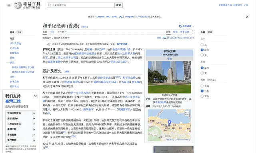Viewport: 256px width, 153px height.
Task: Choose 中国大陆简体 variant arrow
Action: [x=34, y=113]
